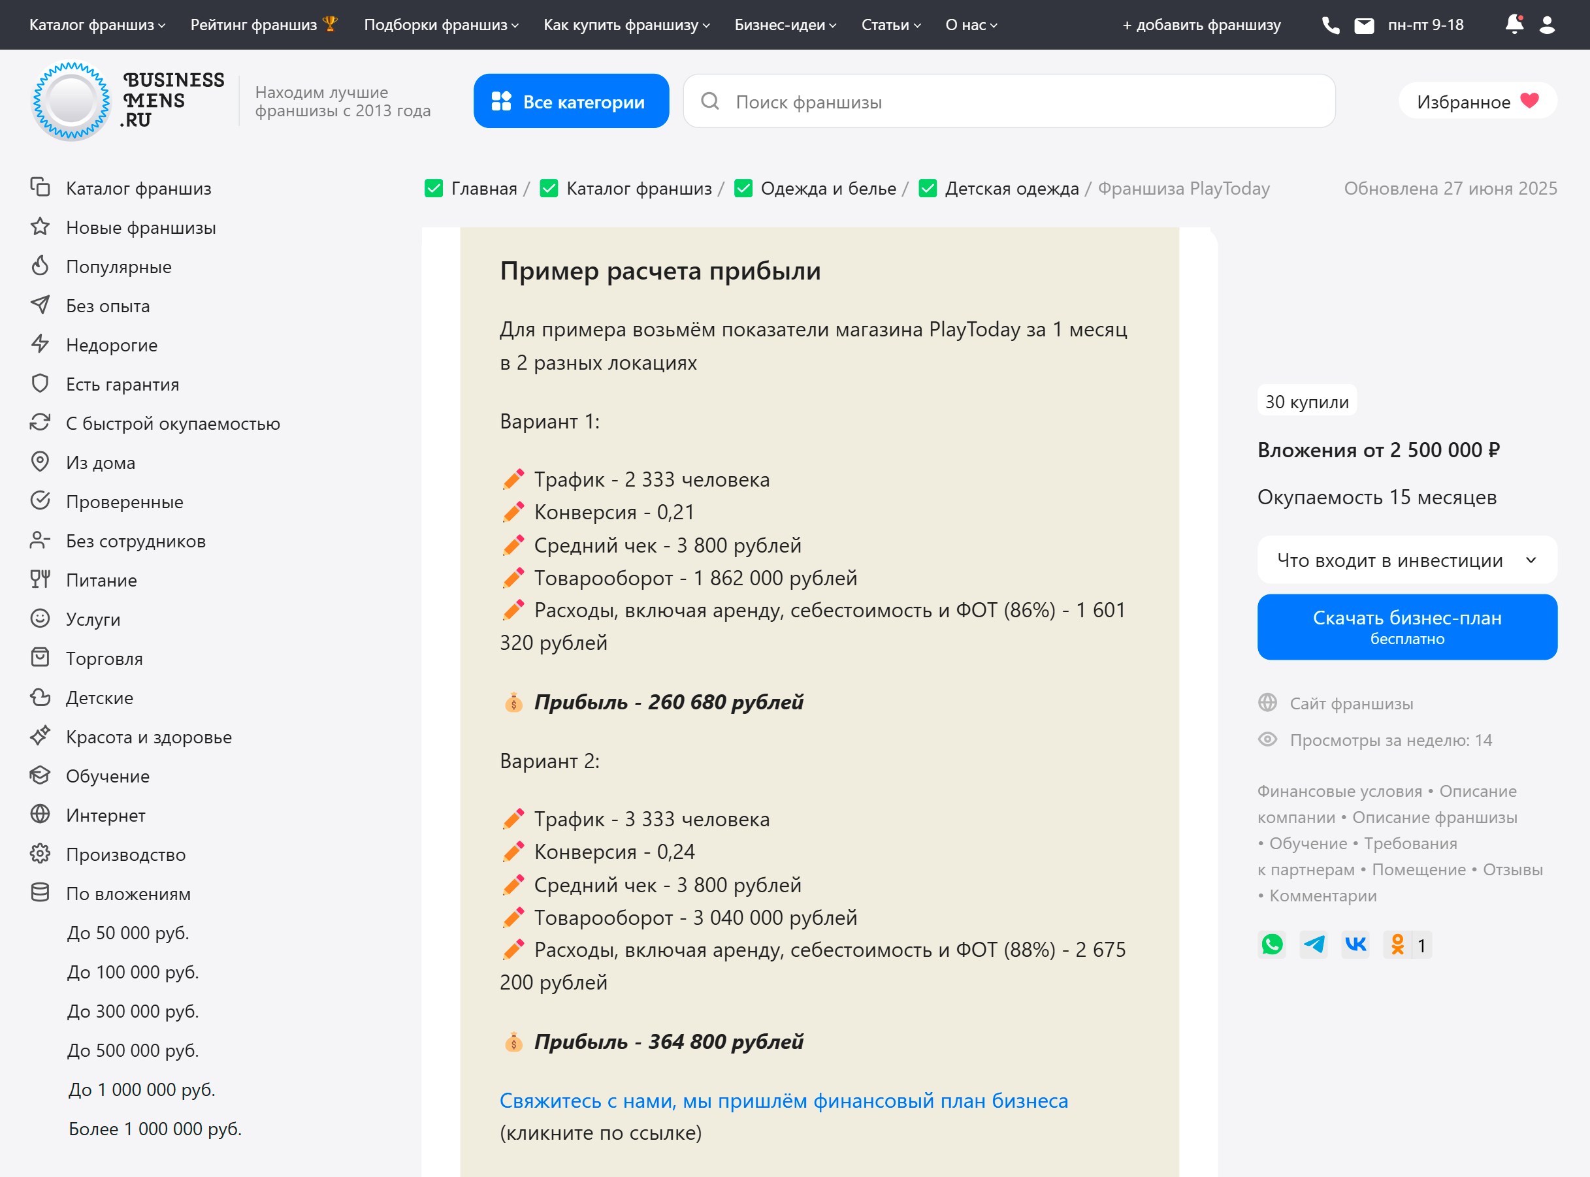Screen dimensions: 1590x1177
Task: Open Проверенные sidebar item
Action: coord(125,502)
